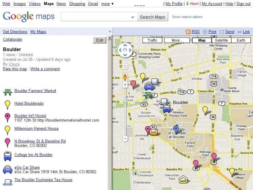This screenshot has height=190, width=253.
Task: Pan the map down with the arrow control
Action: [x=125, y=55]
